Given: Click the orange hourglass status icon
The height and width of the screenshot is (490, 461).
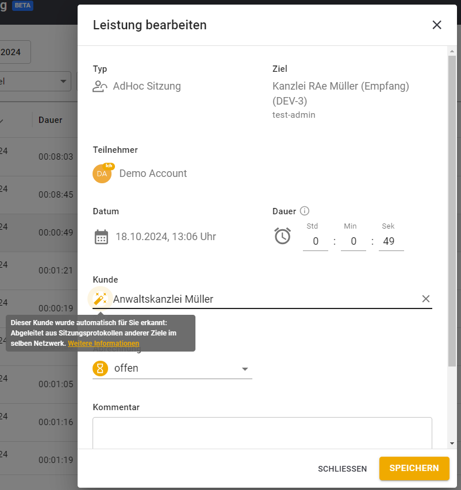Looking at the screenshot, I should point(101,369).
